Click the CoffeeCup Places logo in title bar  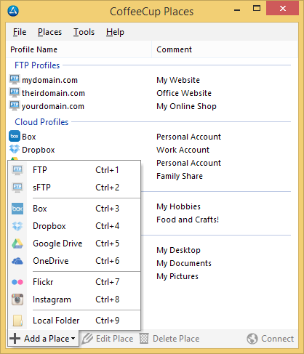[13, 11]
